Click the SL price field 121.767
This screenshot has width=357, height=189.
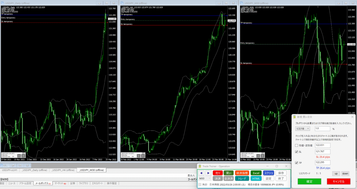pyautogui.click(x=322, y=151)
